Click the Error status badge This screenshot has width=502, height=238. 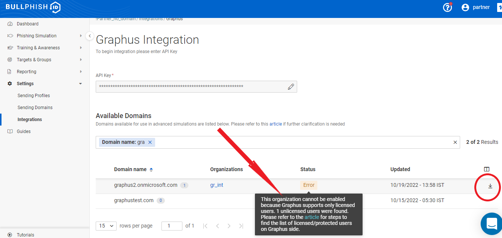point(309,185)
